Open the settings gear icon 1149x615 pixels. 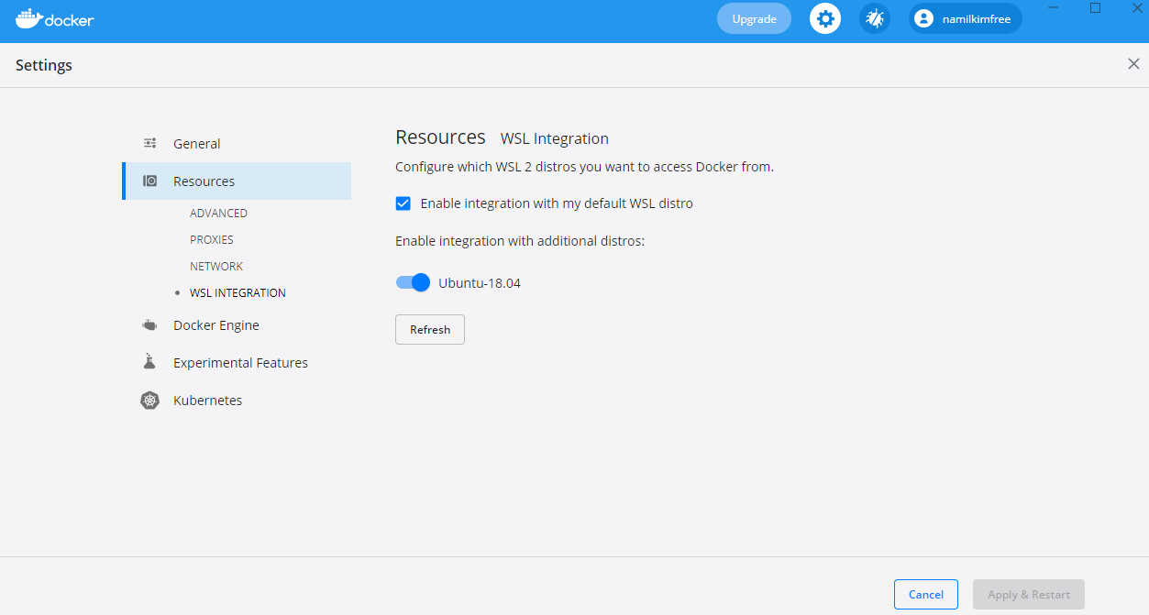pos(824,17)
